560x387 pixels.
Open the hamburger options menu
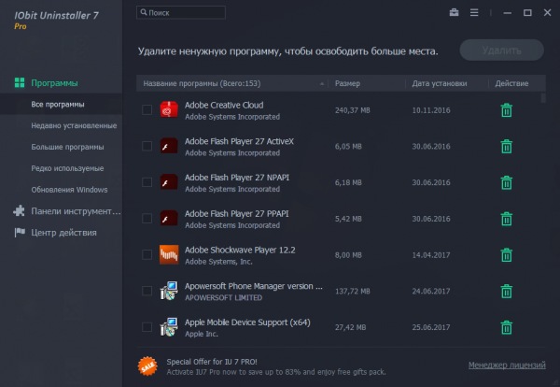474,13
